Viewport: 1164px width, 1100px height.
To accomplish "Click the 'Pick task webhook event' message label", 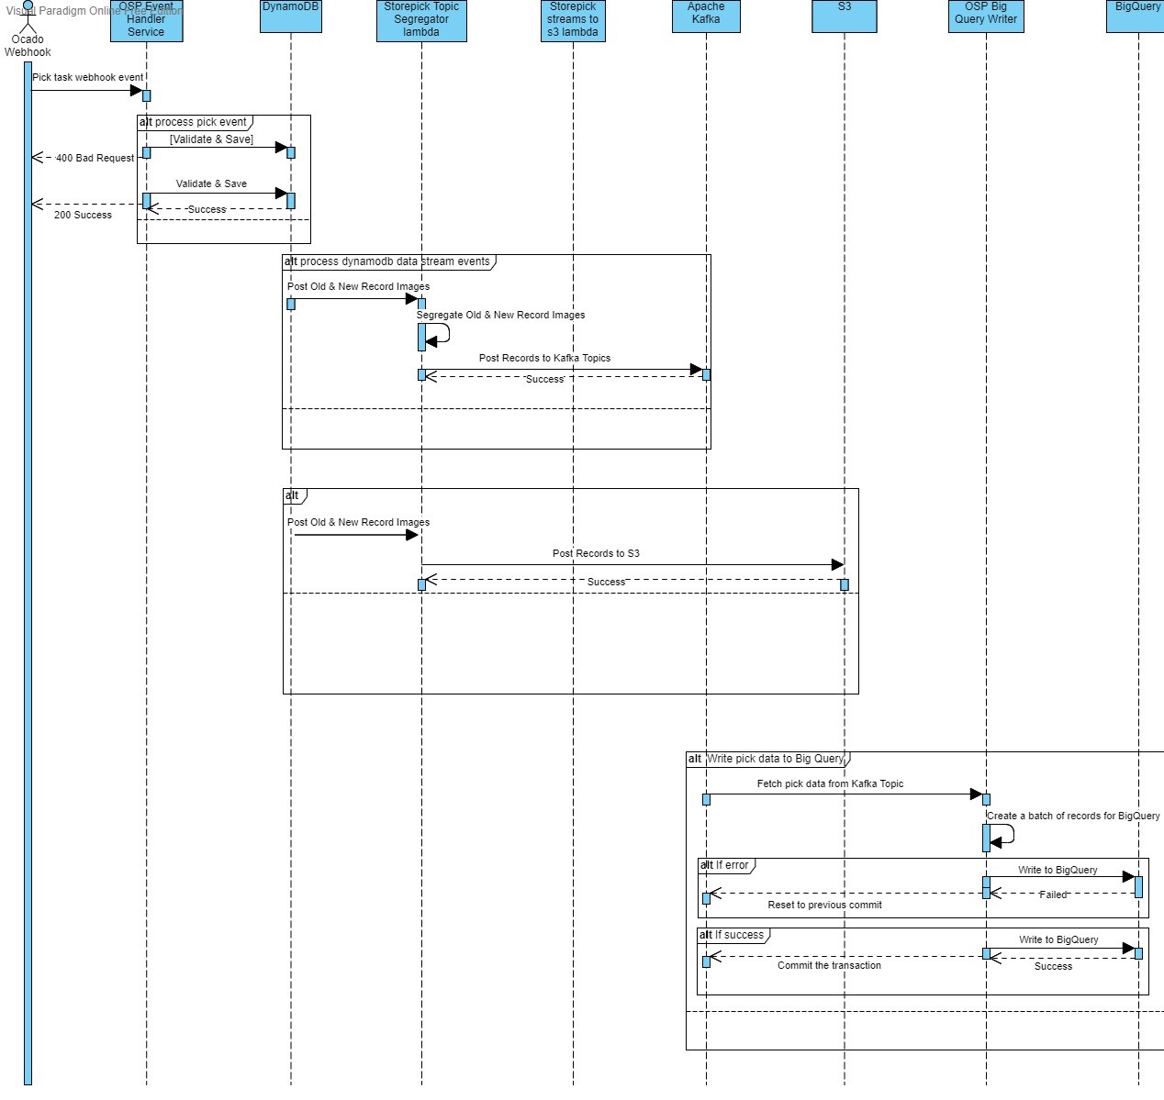I will coord(88,77).
